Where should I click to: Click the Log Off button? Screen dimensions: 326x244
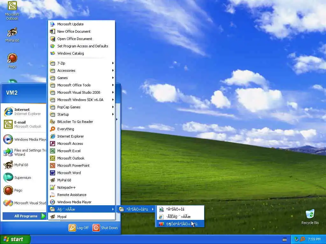[79, 228]
